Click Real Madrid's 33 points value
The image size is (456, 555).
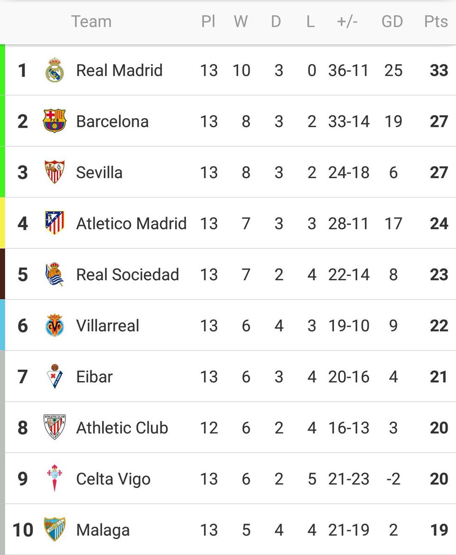coord(438,70)
